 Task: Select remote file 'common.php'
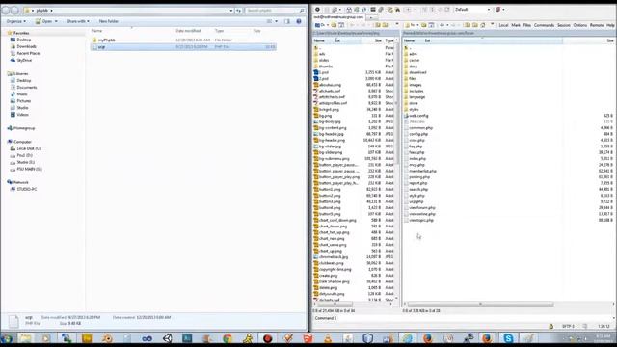[x=420, y=128]
